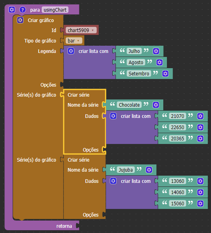Edit the Agosto text field
Viewport: 211px width, 233px height.
tap(136, 63)
